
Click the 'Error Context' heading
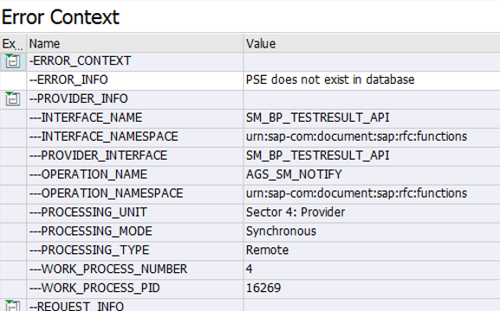[x=61, y=17]
